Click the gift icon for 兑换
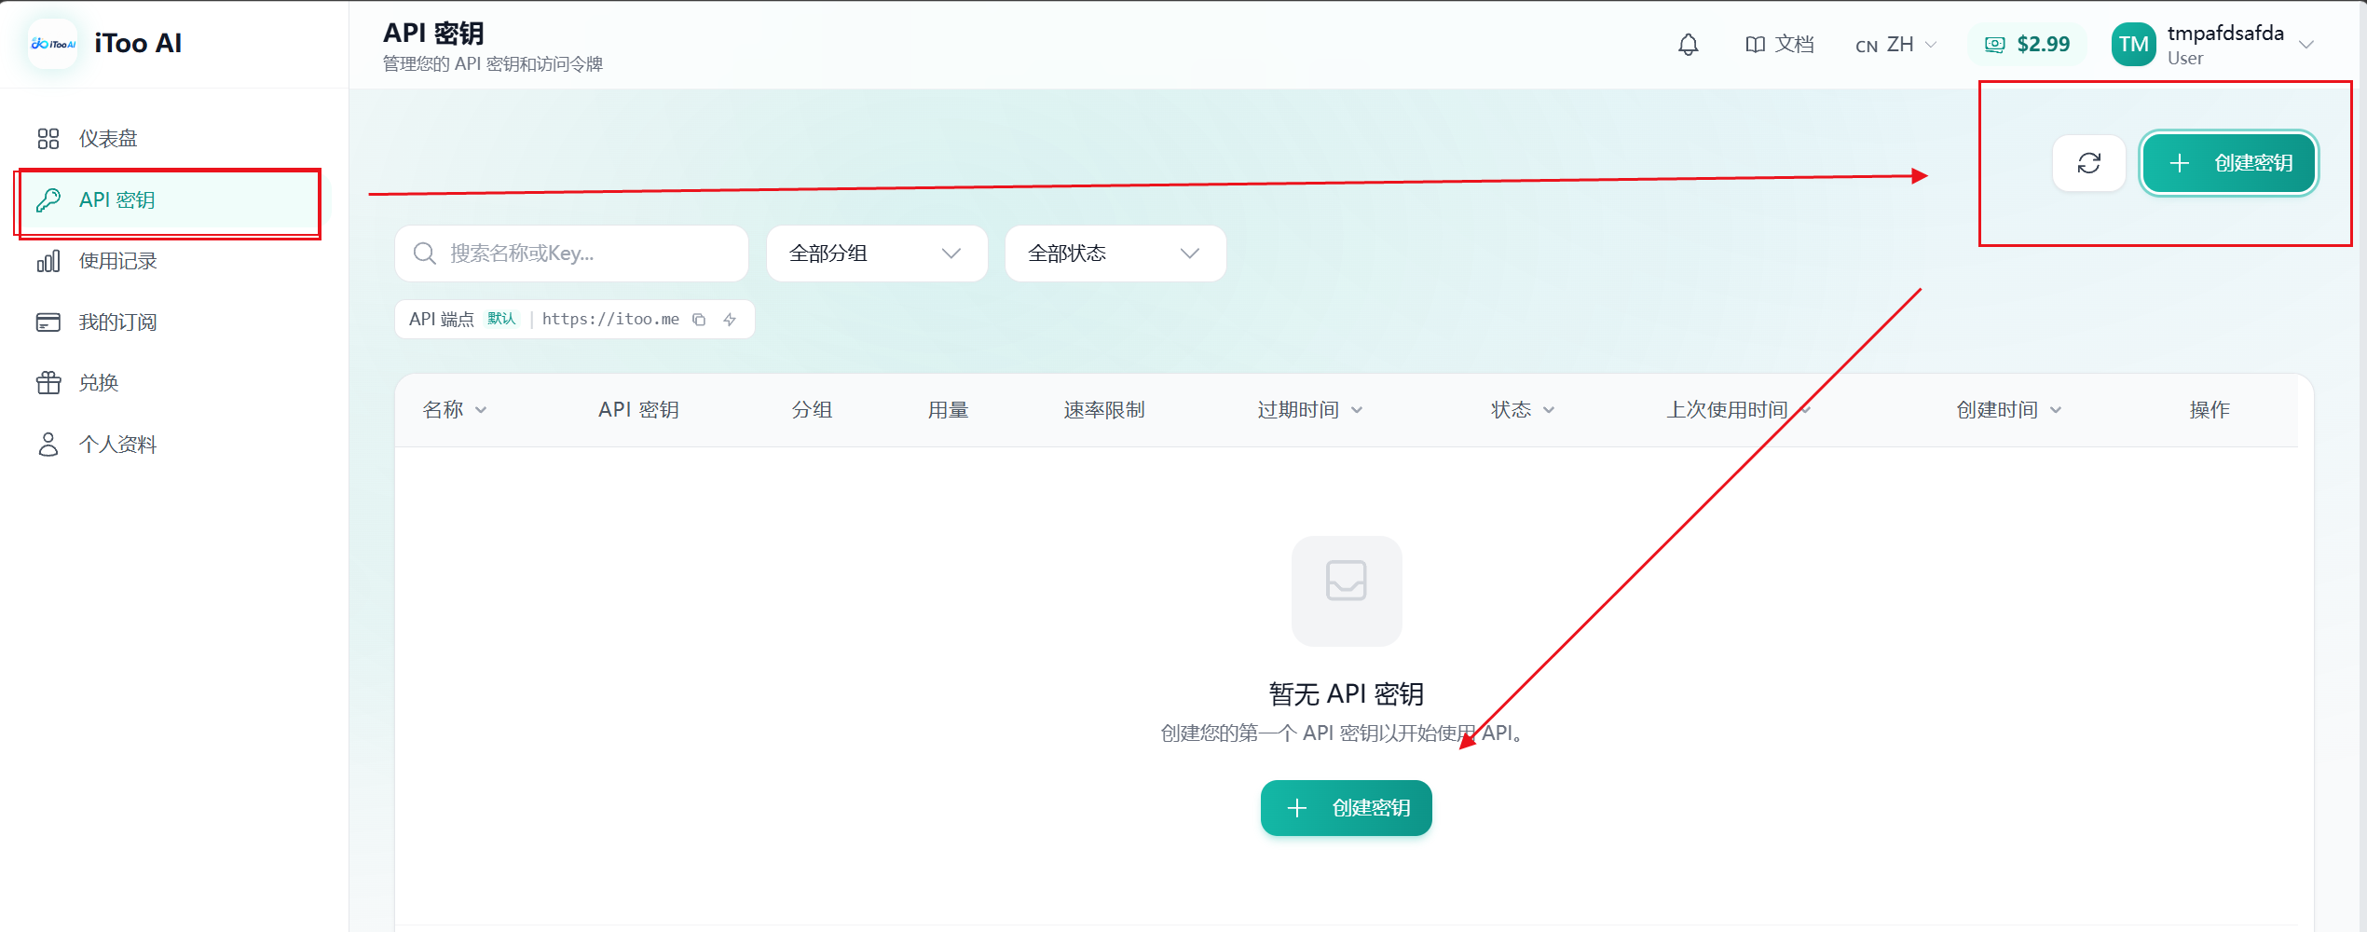Viewport: 2367px width, 932px height. (x=48, y=383)
